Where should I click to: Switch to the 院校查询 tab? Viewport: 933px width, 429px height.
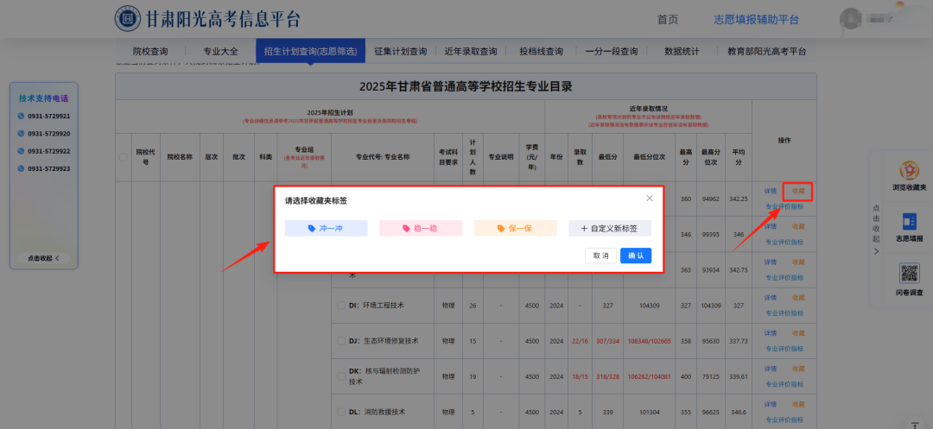[150, 52]
